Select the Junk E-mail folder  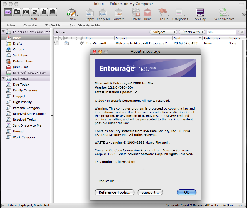point(21,67)
